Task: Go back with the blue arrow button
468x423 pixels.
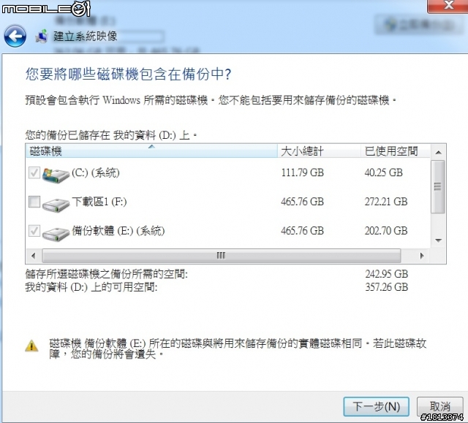Action: point(15,36)
